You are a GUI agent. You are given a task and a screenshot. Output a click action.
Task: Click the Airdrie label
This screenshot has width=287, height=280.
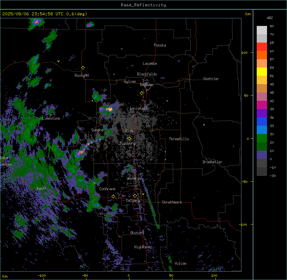pyautogui.click(x=135, y=179)
